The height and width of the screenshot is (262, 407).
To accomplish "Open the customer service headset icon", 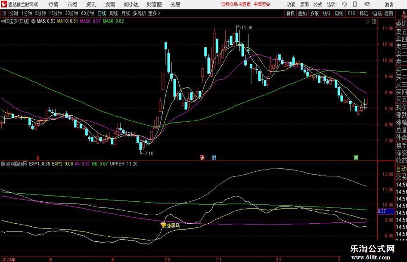I will click(x=345, y=4).
